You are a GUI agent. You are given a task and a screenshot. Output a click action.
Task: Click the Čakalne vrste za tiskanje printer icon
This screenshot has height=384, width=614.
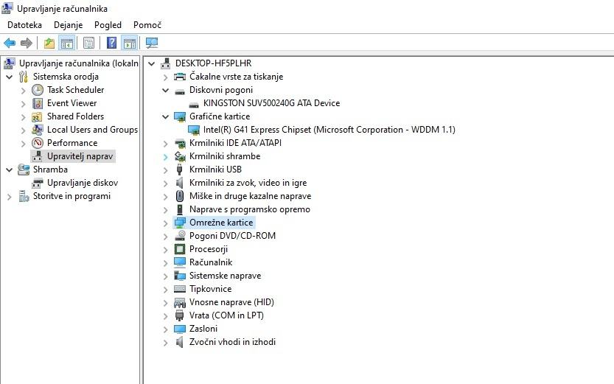coord(180,77)
